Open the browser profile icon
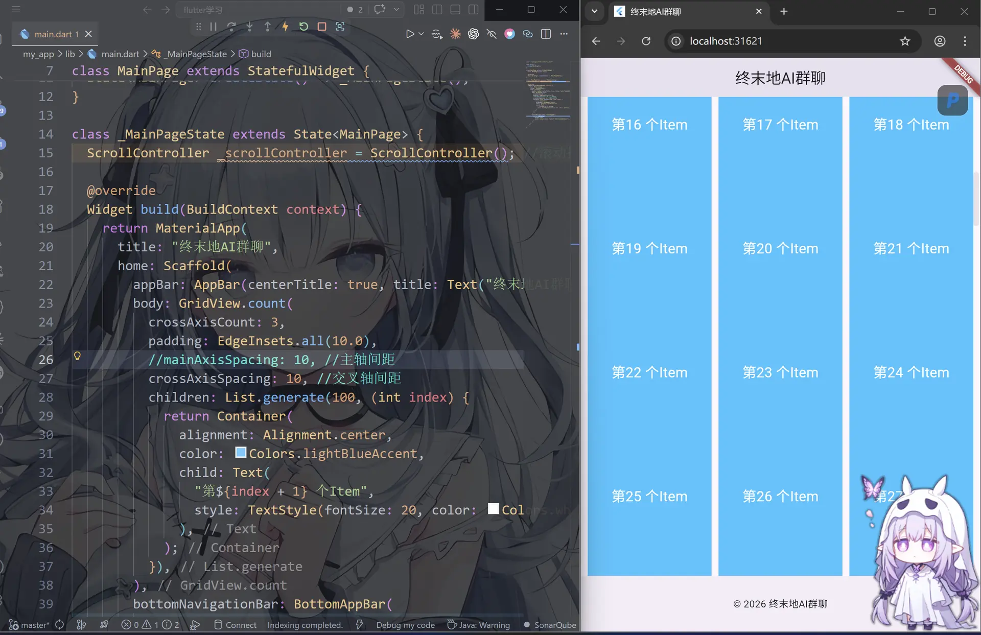The width and height of the screenshot is (981, 635). click(x=940, y=41)
